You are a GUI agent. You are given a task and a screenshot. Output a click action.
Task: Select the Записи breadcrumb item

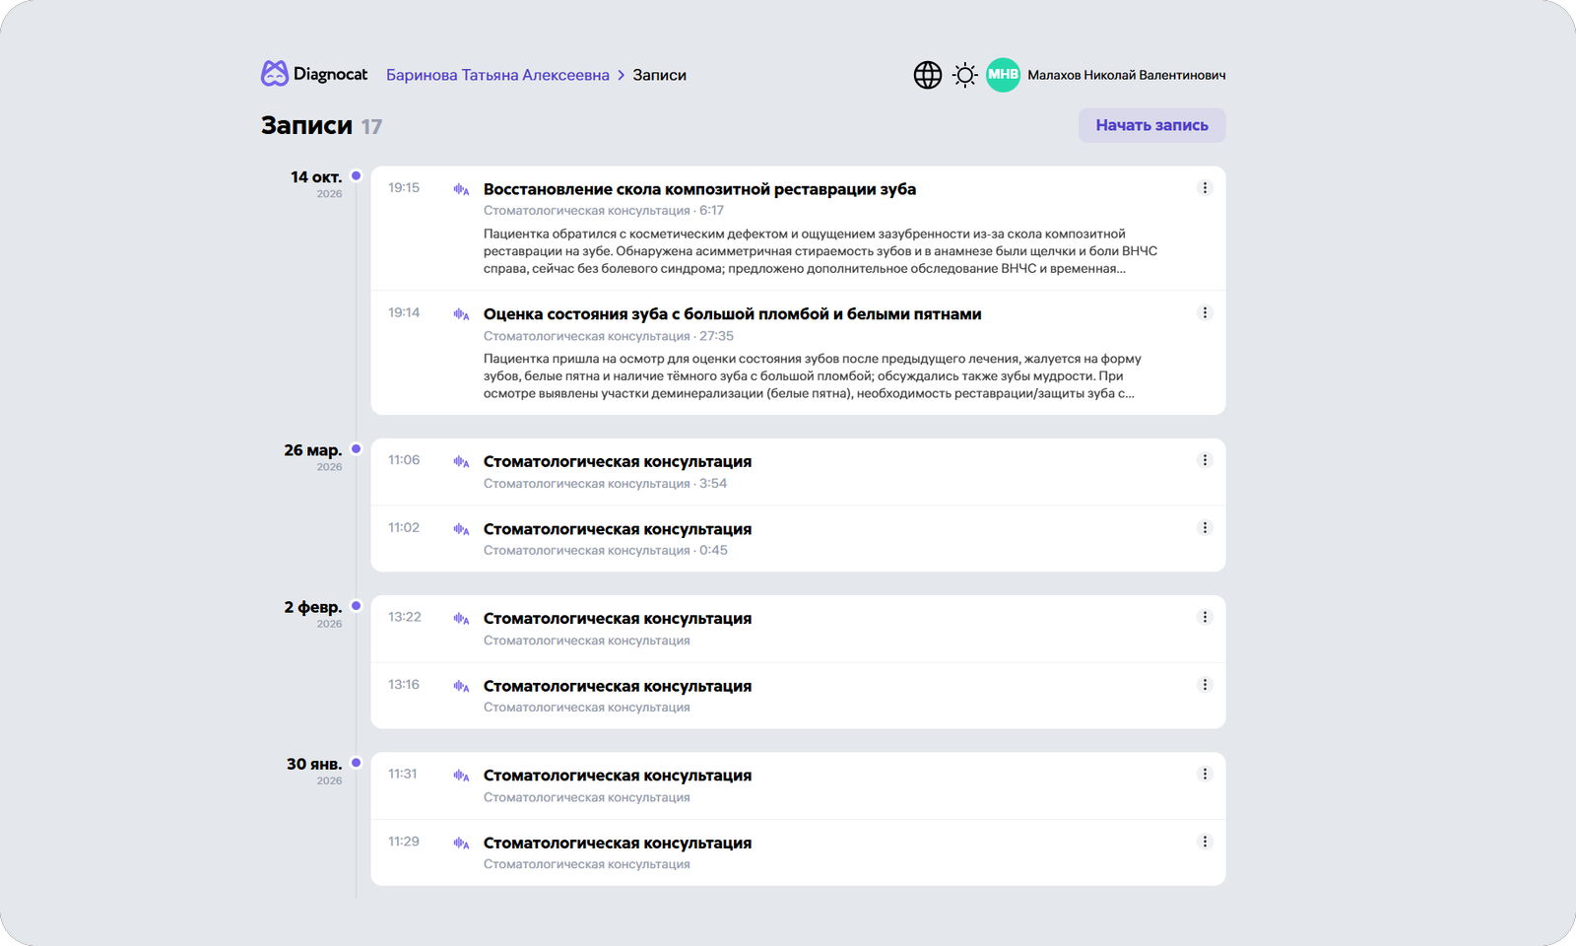pos(659,75)
